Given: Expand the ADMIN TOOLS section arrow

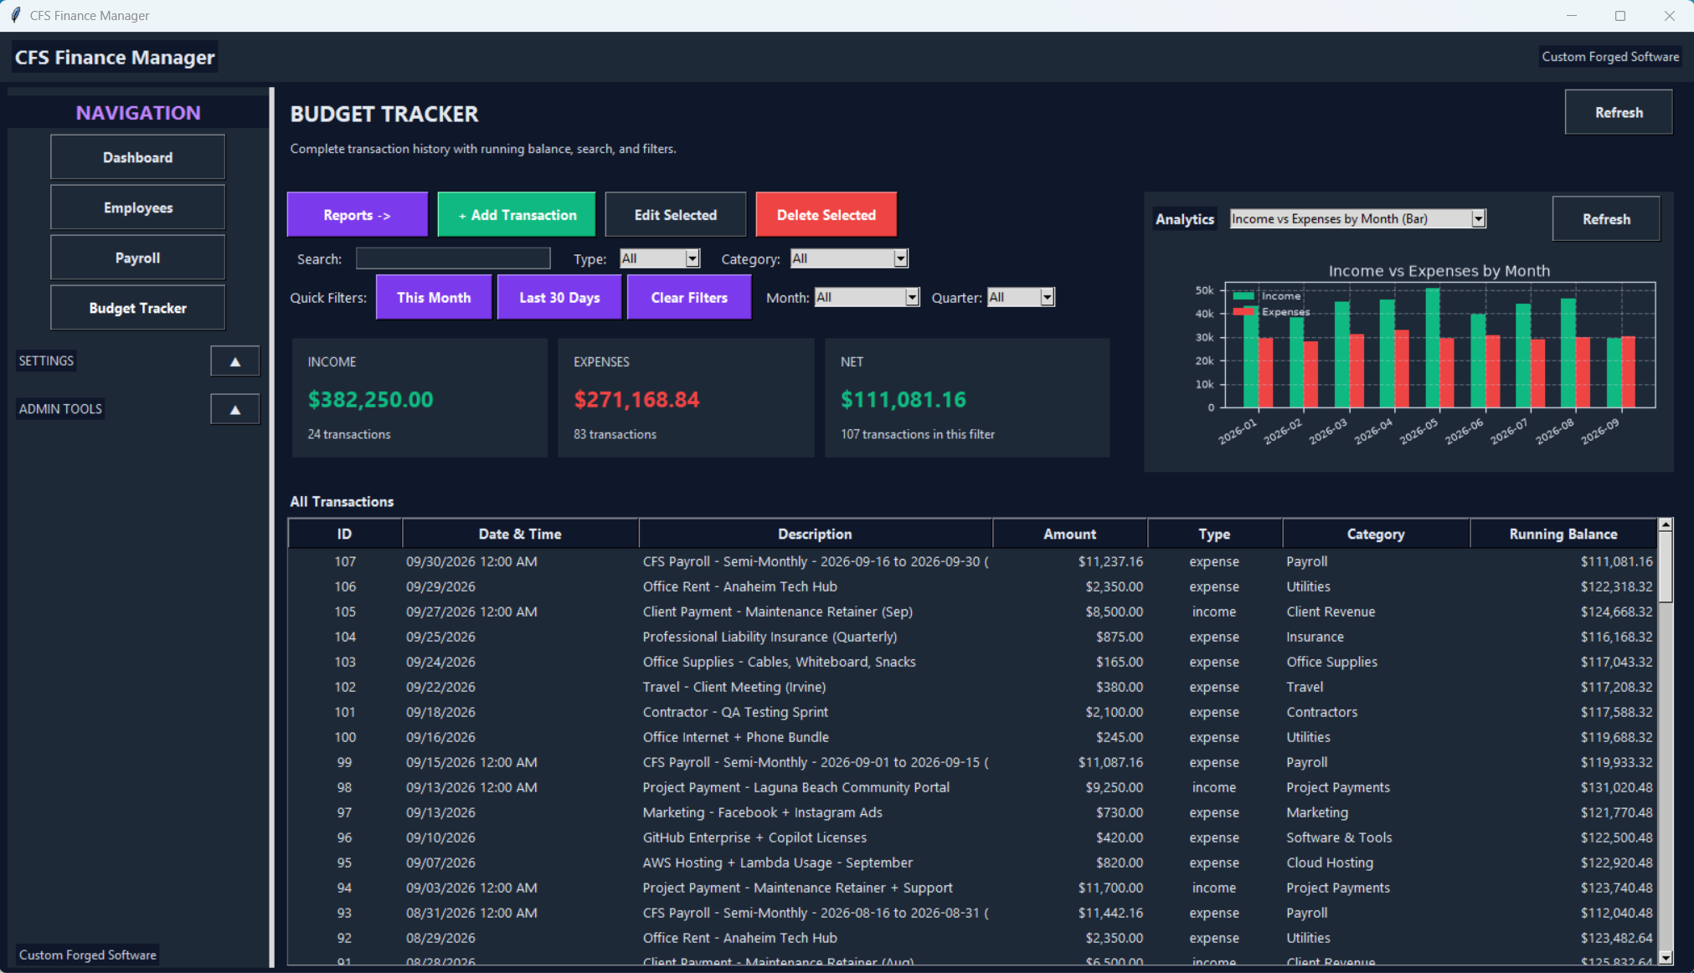Looking at the screenshot, I should (x=234, y=409).
